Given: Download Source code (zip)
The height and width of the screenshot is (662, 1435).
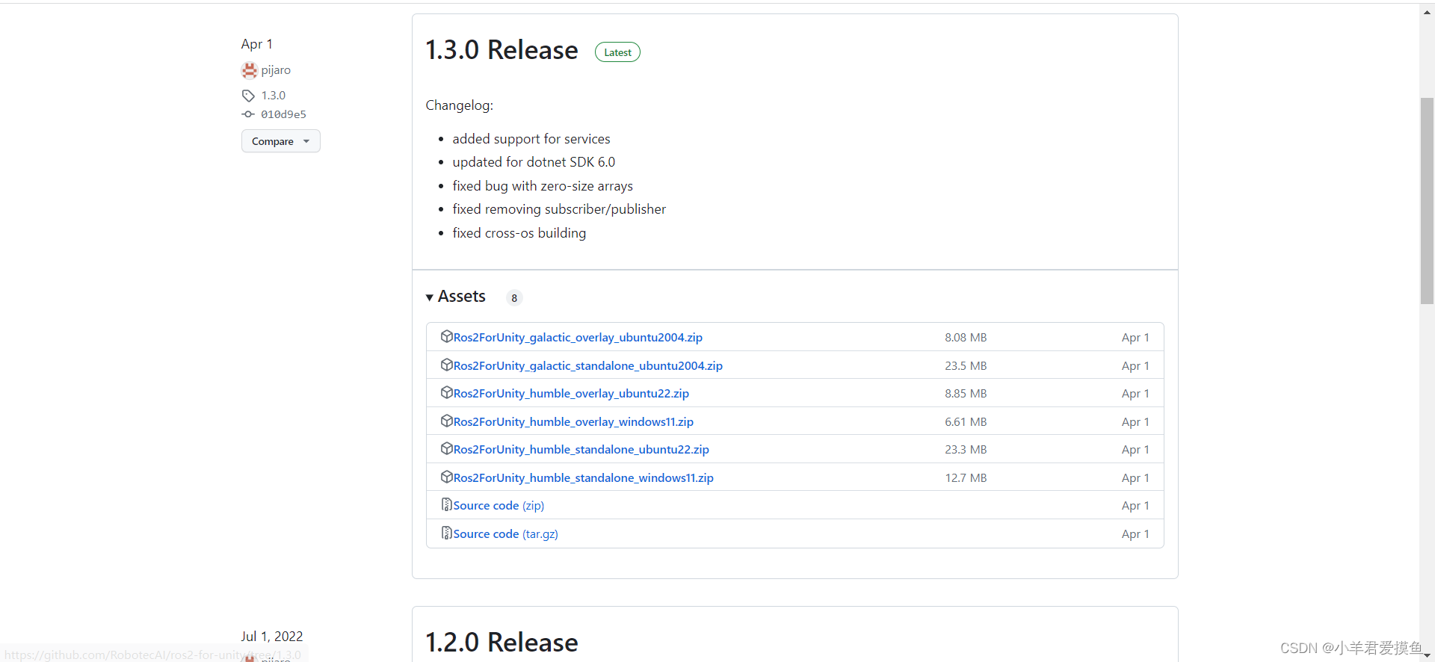Looking at the screenshot, I should coord(499,506).
